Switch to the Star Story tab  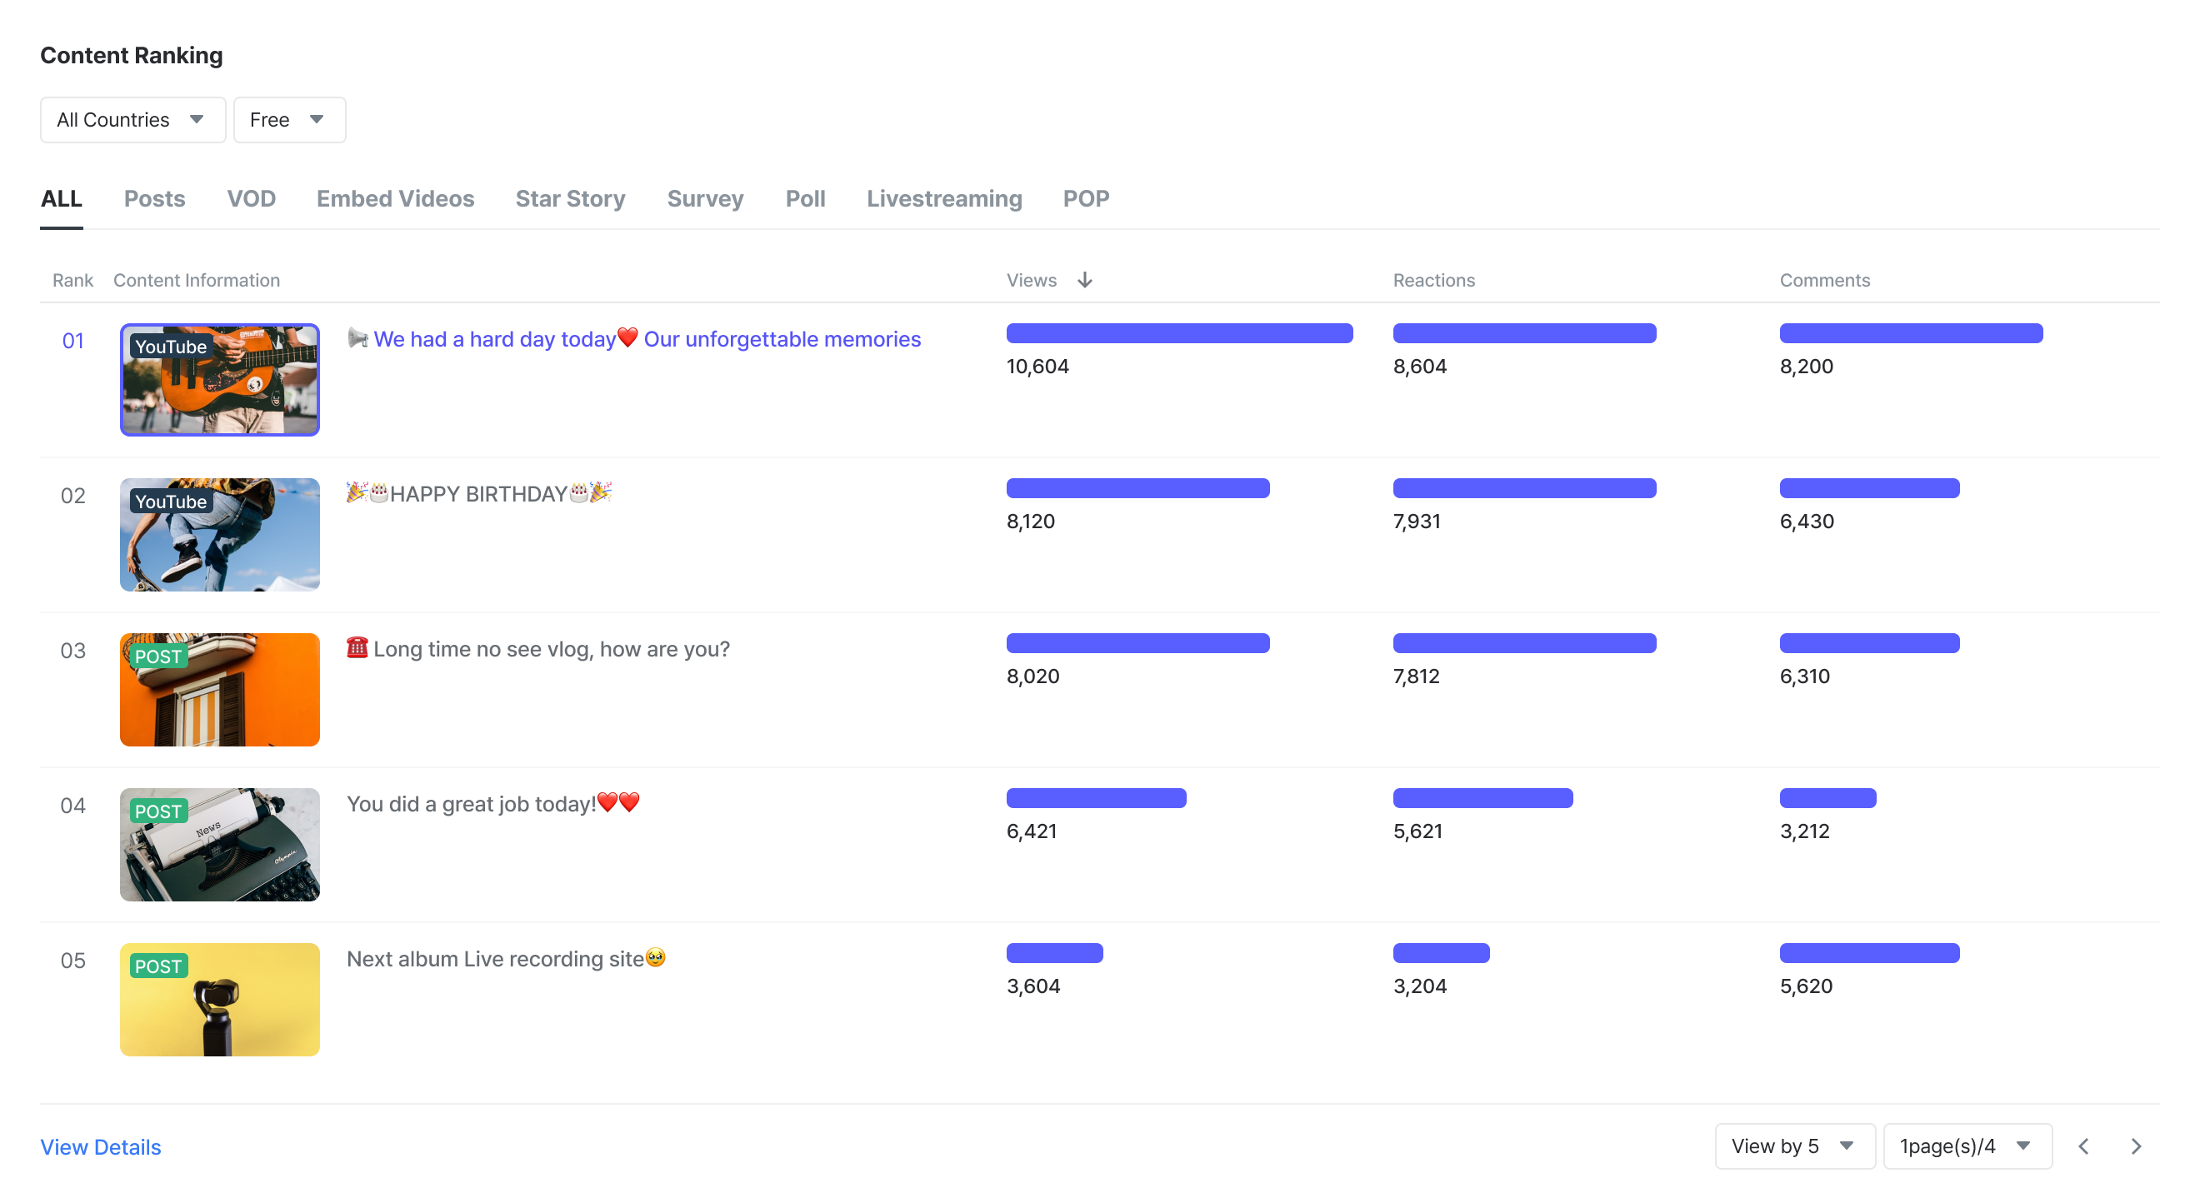(571, 199)
